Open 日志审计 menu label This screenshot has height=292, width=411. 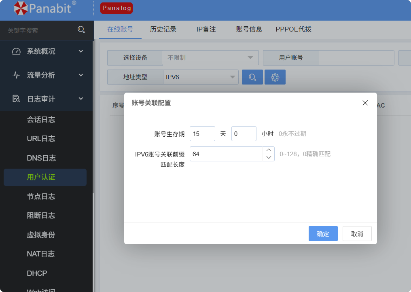pos(41,99)
